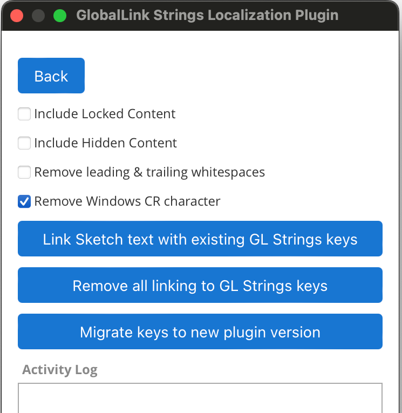
Task: Enable Include Locked Content checkbox
Action: [24, 114]
